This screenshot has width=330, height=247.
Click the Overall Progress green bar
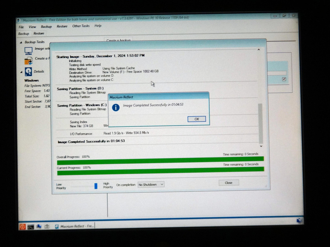[161, 161]
